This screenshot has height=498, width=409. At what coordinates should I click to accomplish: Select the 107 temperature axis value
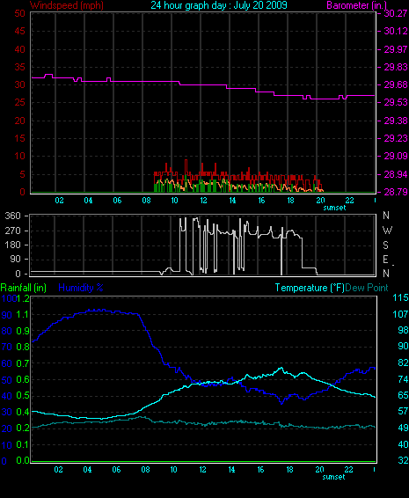400,314
